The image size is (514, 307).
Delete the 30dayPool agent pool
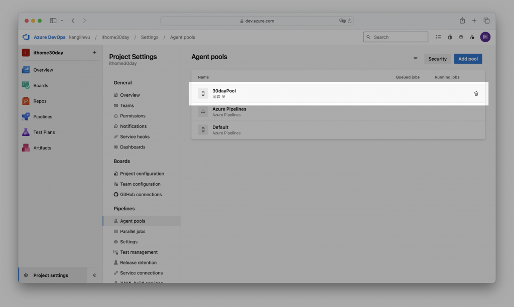coord(476,94)
